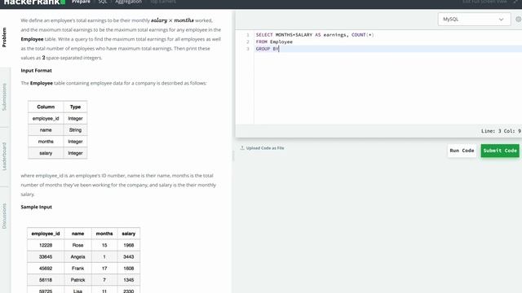Open editor settings gear icon
The width and height of the screenshot is (522, 293).
click(x=519, y=20)
